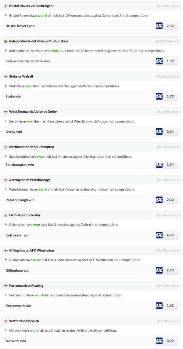Click 1X bookmaker icon for Derby win
The image size is (183, 349).
[159, 132]
